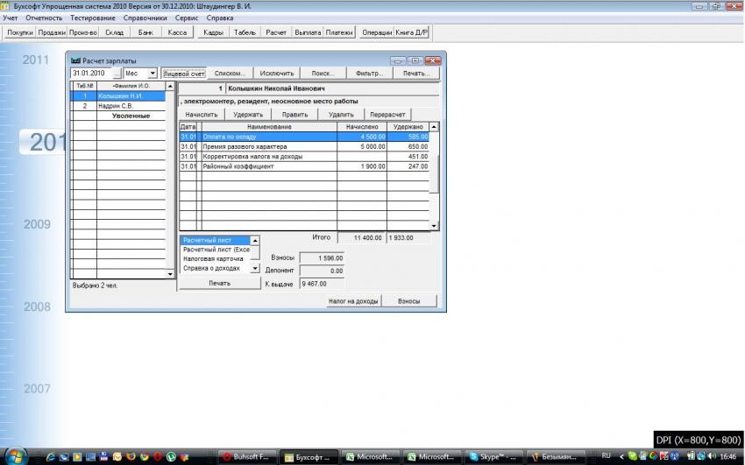Open Internet Explorer from the quick launch

pyautogui.click(x=51, y=457)
